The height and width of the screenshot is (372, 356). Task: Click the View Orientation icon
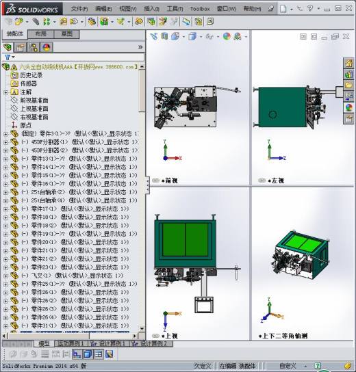(x=175, y=36)
